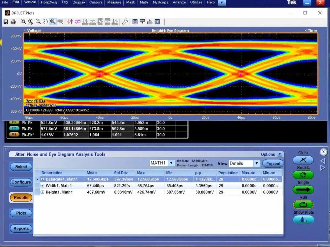Click the highlighted 100% zoom reset tool
Image resolution: width=330 pixels, height=247 pixels.
(x=53, y=21)
